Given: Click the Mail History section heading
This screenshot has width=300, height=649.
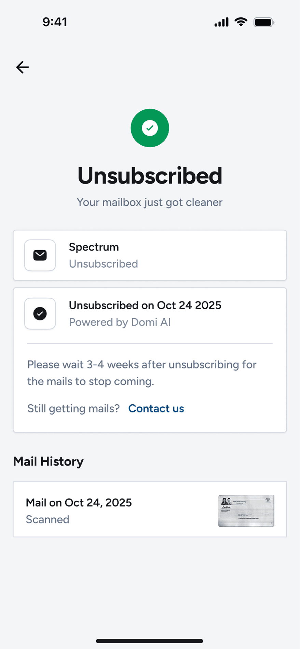Looking at the screenshot, I should [48, 461].
